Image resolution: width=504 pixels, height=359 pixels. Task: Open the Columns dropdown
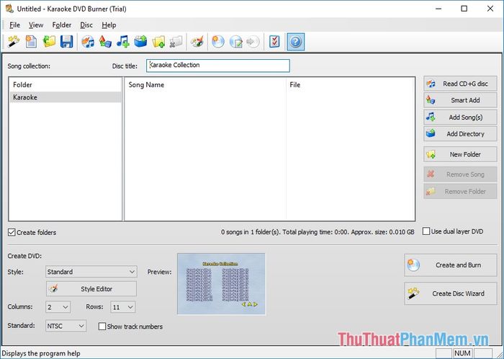58,307
